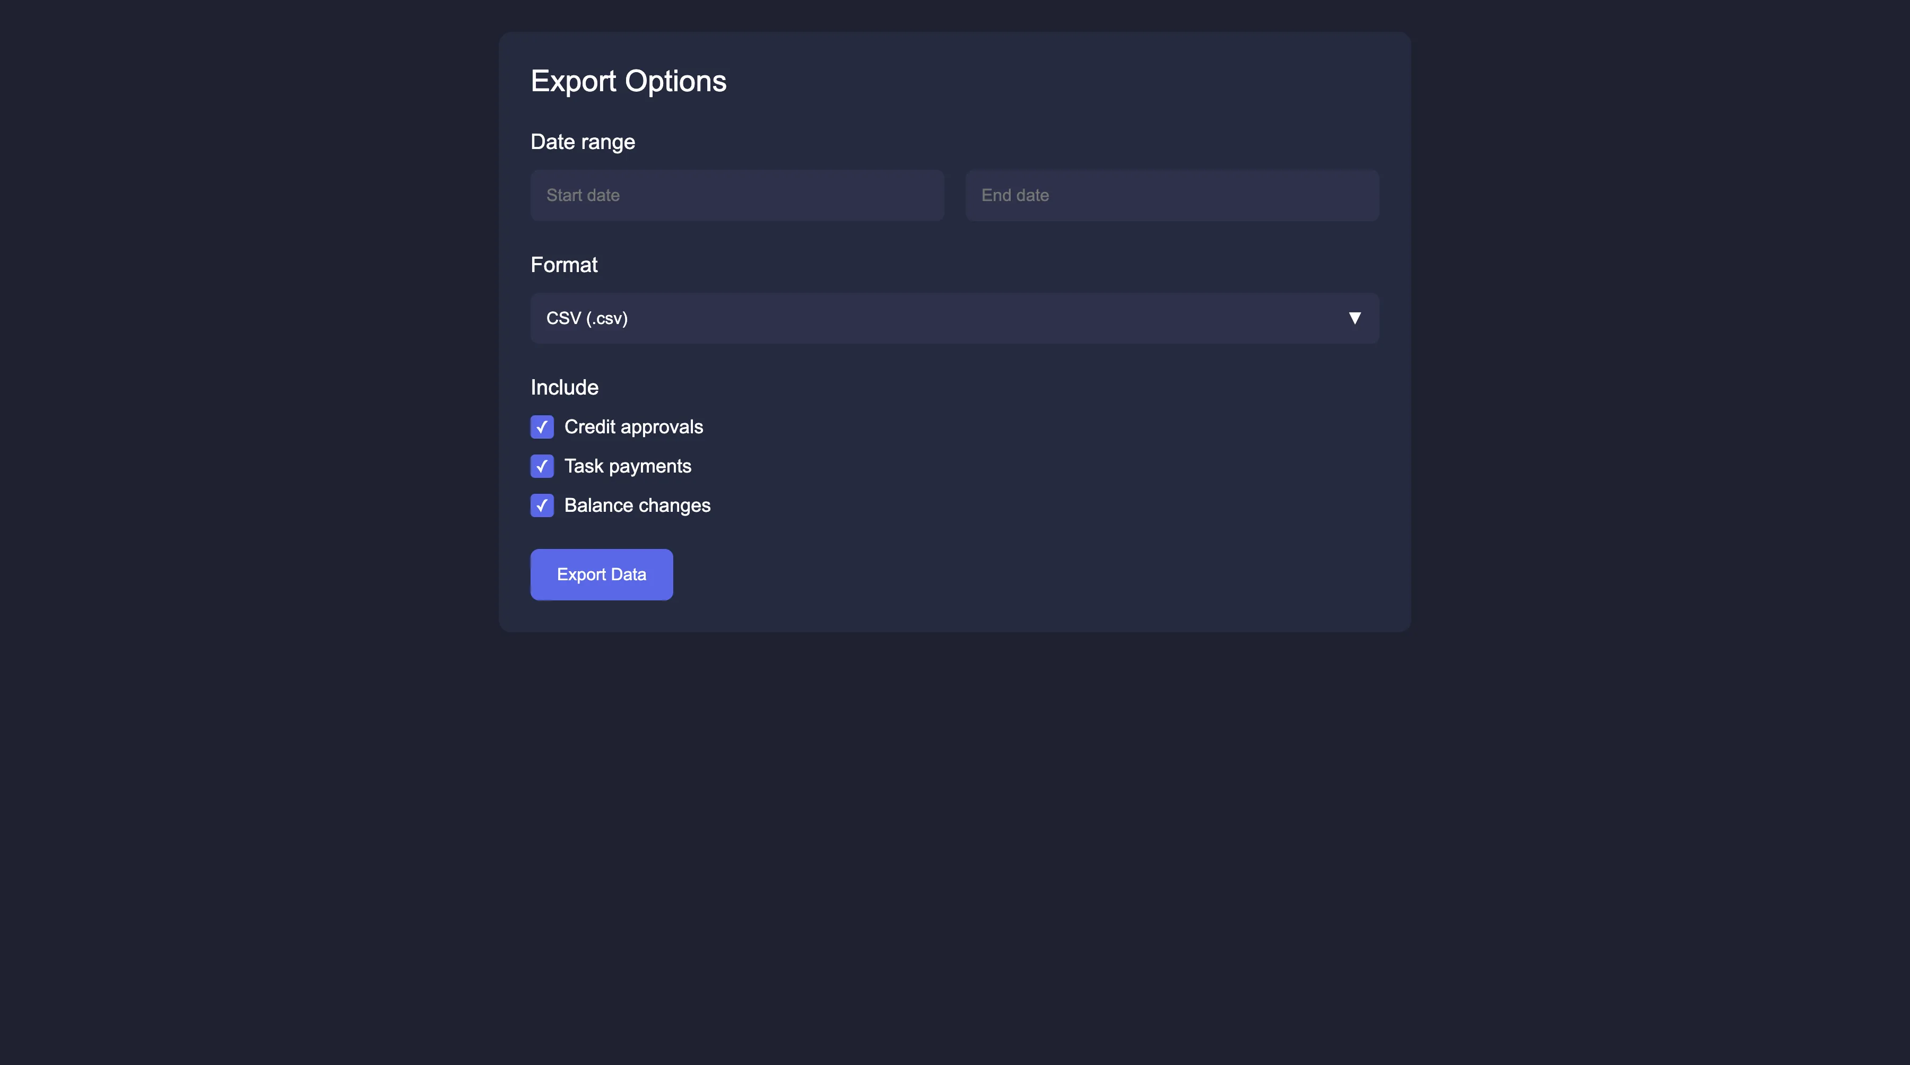Click inside the Start date field
This screenshot has width=1910, height=1065.
[x=736, y=195]
